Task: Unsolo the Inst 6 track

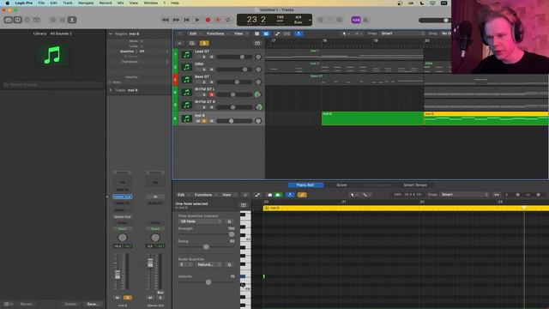Action: pos(204,121)
